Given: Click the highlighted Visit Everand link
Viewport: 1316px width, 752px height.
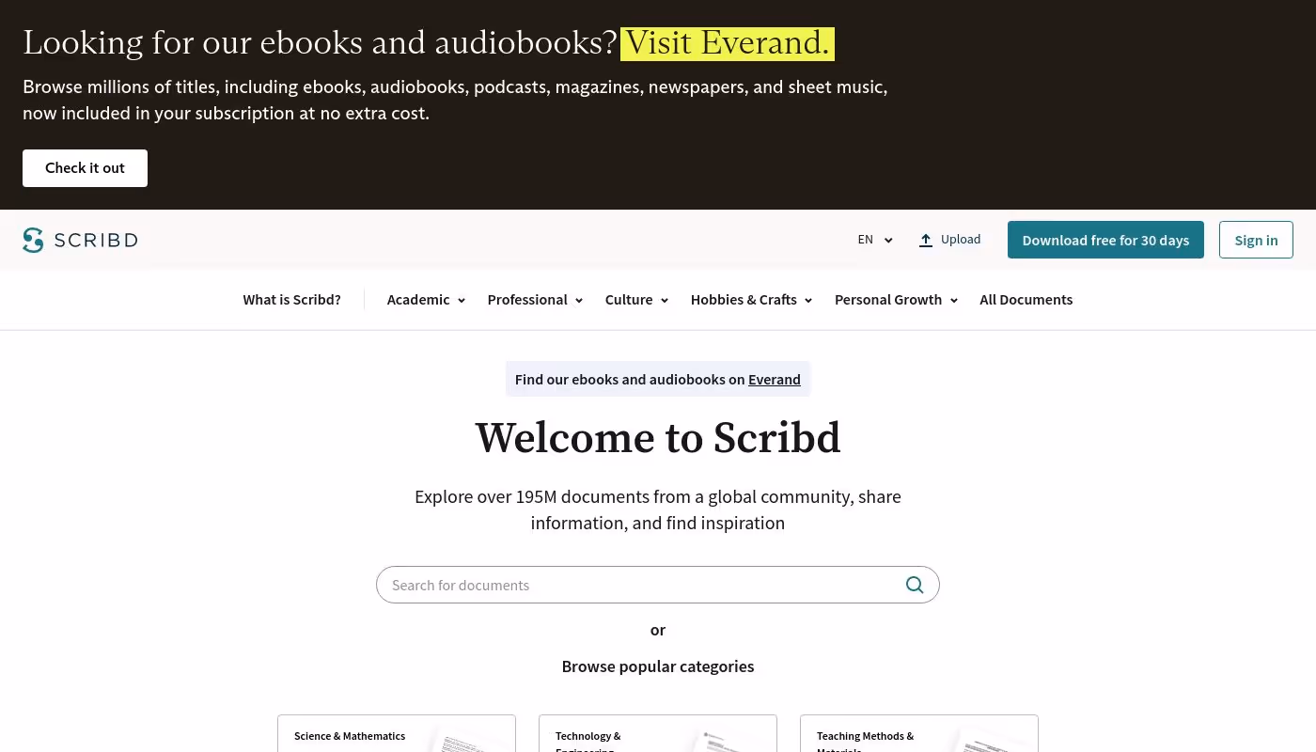Looking at the screenshot, I should click(x=728, y=43).
